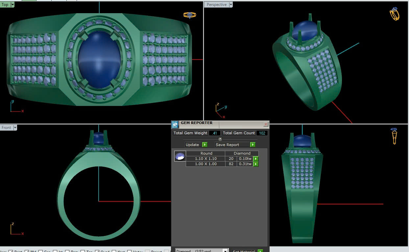
Task: Activate the Top viewport title label
Action: 5,5
